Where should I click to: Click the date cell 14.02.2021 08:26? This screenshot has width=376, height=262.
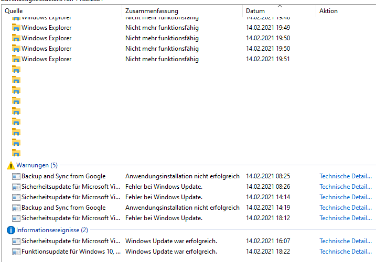[x=268, y=187]
